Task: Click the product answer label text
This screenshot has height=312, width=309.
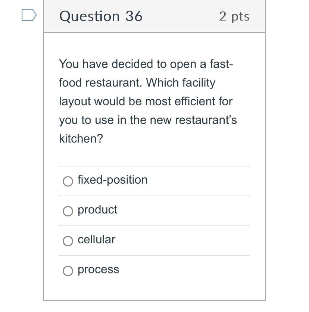Action: pos(97,210)
